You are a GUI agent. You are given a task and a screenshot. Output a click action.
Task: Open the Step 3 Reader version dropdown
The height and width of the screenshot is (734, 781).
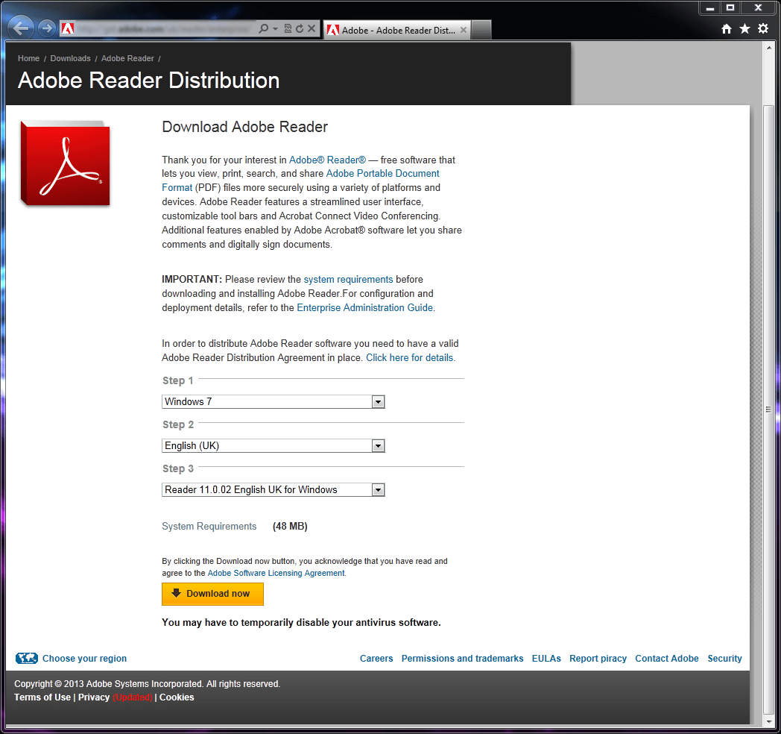point(378,489)
